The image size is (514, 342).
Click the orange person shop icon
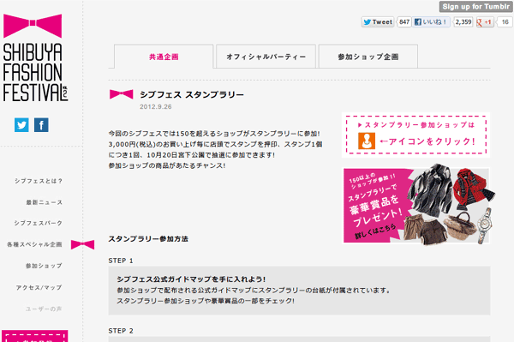(367, 141)
